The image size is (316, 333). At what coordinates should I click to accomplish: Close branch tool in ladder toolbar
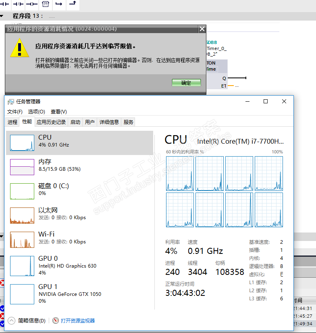(x=73, y=4)
